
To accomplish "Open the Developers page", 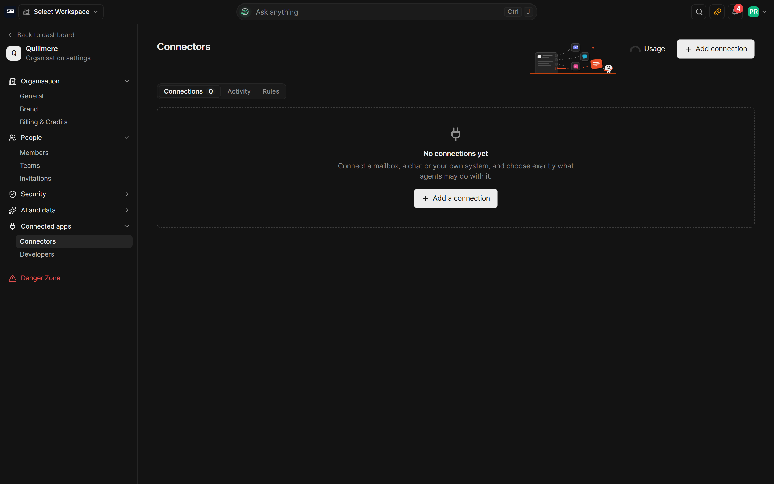I will 37,254.
